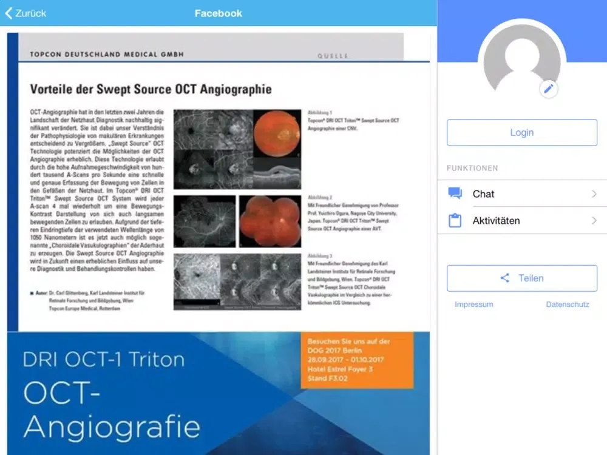Tap the Facebook title in header
This screenshot has height=455, width=607.
(219, 13)
